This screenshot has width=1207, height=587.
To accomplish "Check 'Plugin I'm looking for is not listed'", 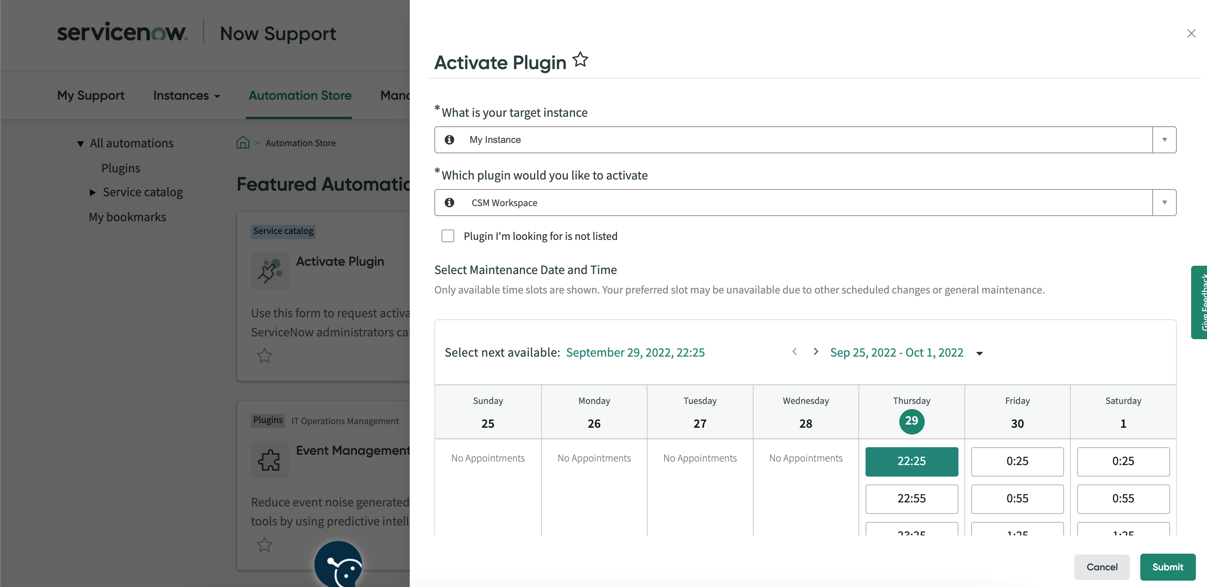I will click(x=448, y=236).
